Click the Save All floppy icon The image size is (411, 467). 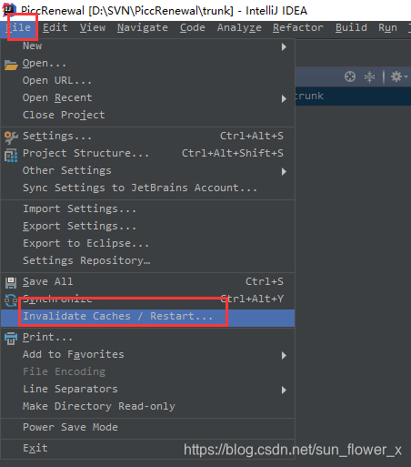(x=11, y=282)
